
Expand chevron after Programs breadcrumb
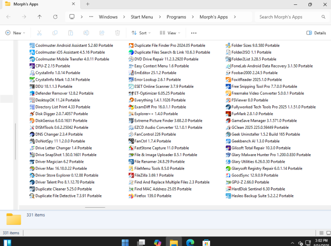click(193, 17)
